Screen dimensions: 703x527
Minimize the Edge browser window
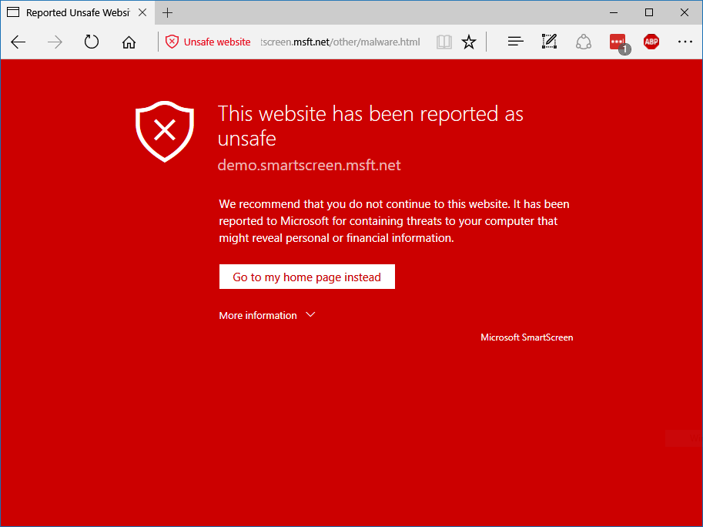614,12
